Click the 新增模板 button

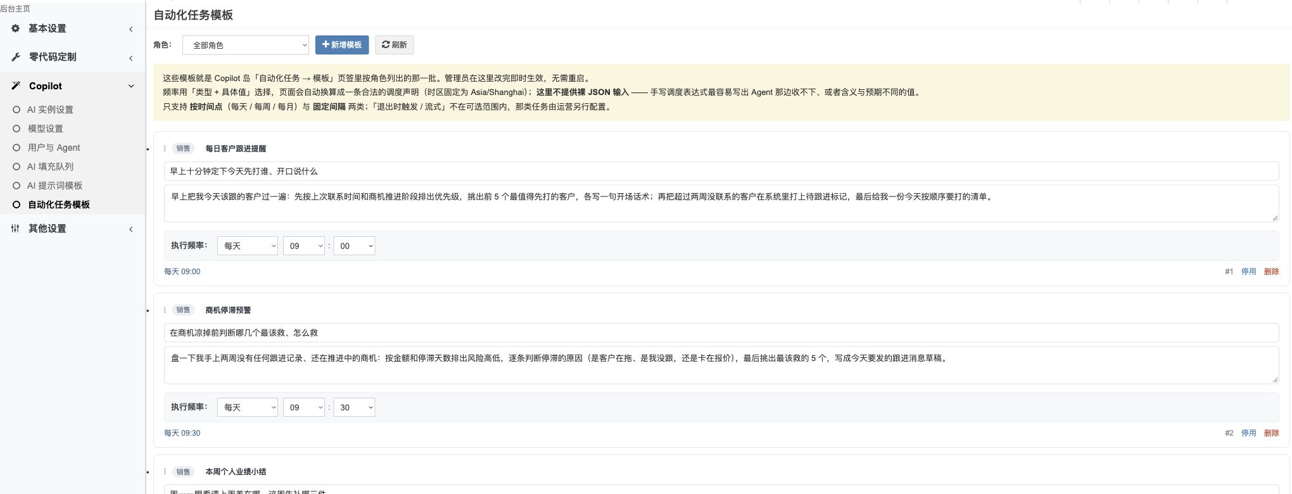[x=342, y=45]
